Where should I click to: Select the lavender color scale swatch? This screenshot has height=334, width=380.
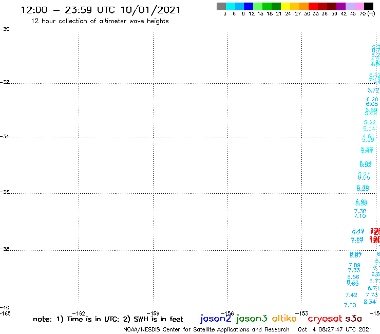(350, 6)
